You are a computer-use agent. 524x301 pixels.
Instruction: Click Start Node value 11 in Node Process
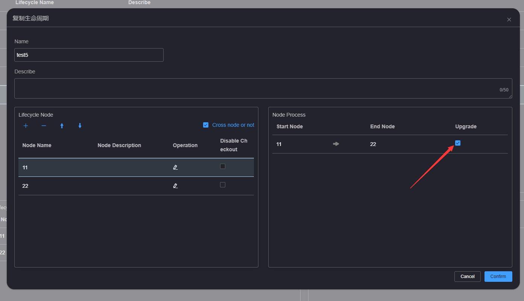click(279, 144)
